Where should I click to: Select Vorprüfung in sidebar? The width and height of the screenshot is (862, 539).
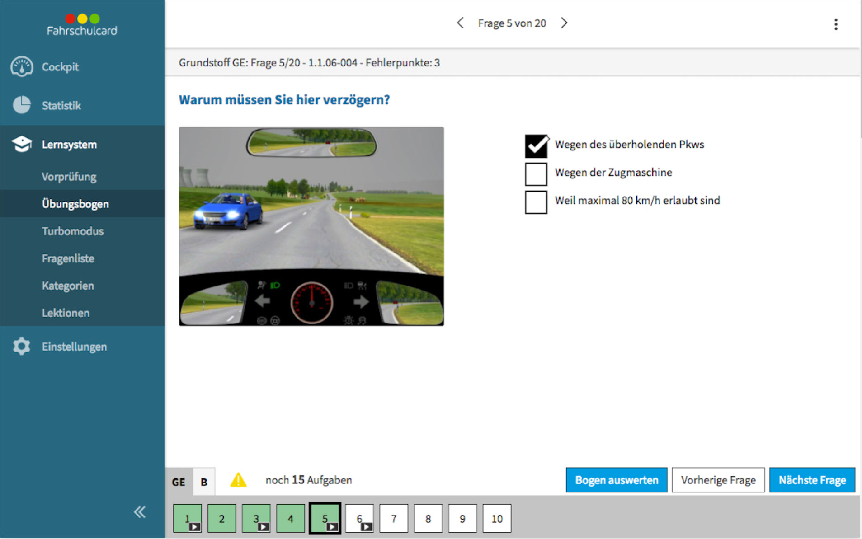pyautogui.click(x=69, y=176)
